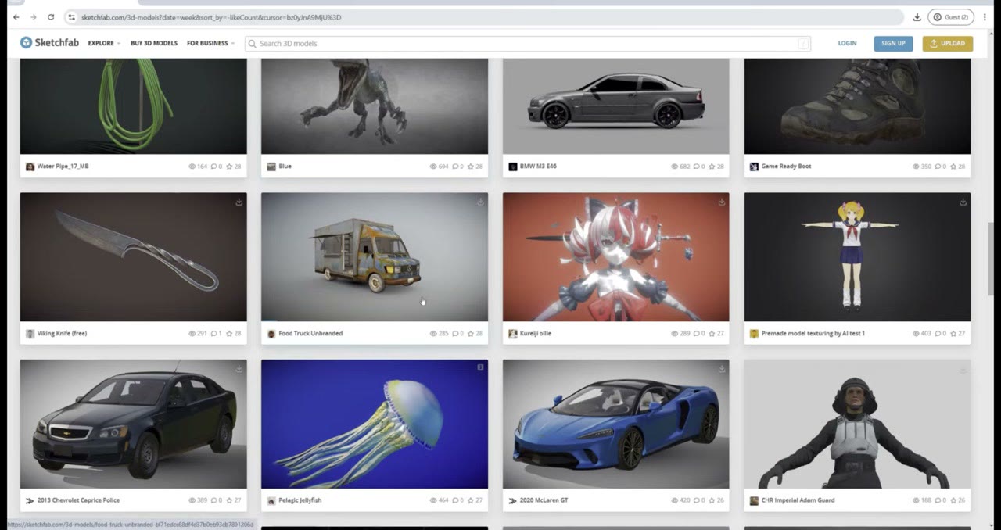Like BMW M3 E46 with its star

click(x=712, y=167)
